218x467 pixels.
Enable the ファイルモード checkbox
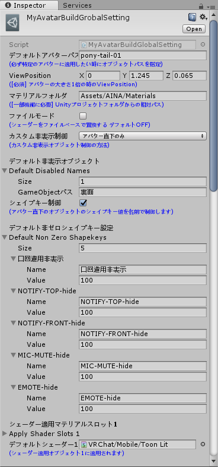(83, 116)
